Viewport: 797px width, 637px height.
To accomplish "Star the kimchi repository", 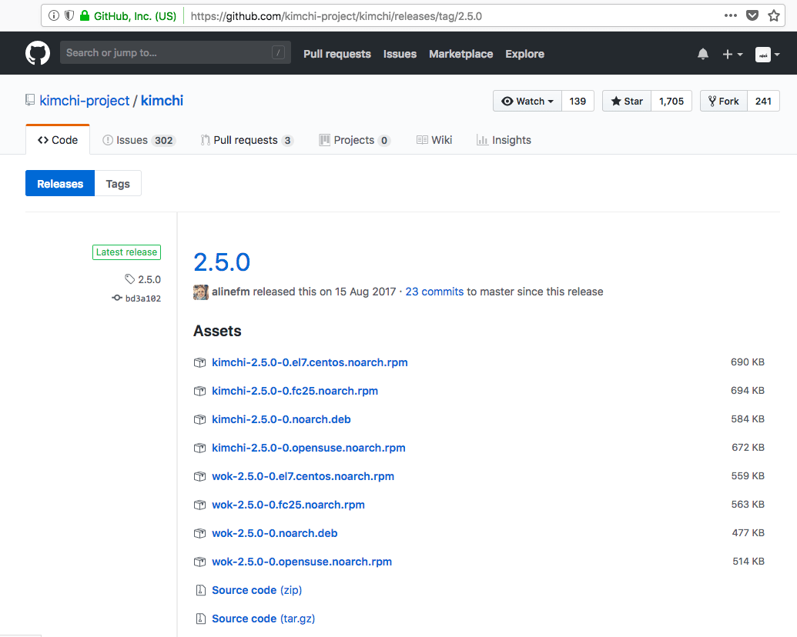I will click(x=627, y=102).
